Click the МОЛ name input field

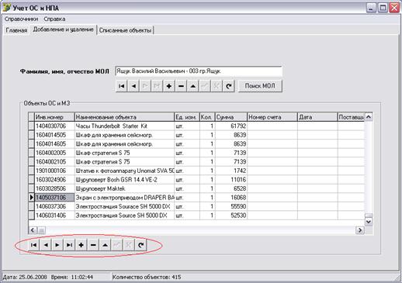pyautogui.click(x=199, y=71)
